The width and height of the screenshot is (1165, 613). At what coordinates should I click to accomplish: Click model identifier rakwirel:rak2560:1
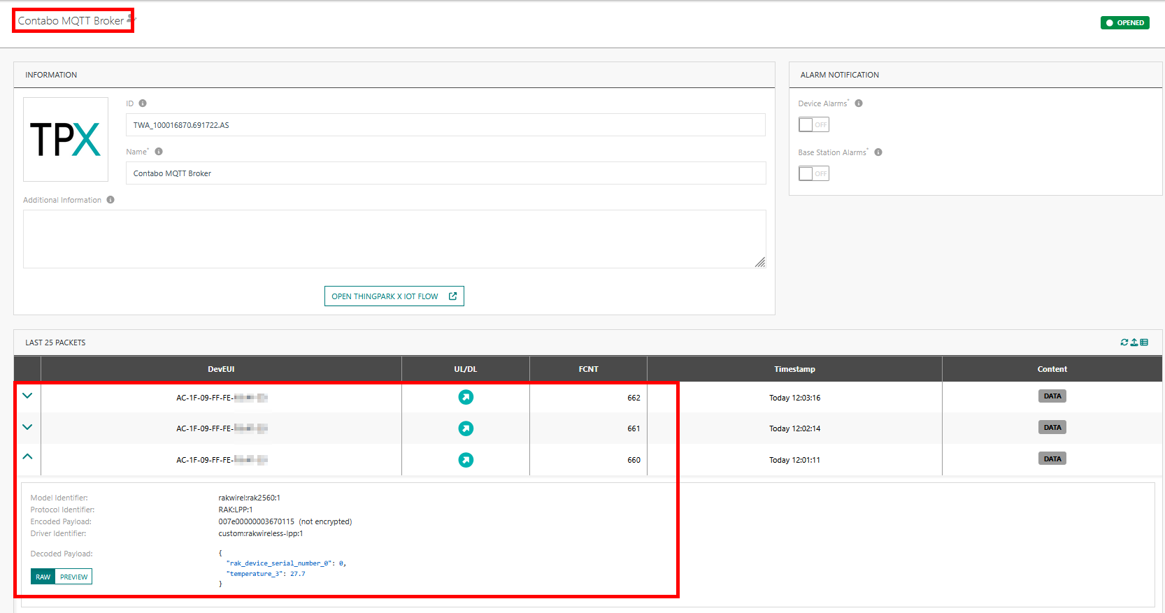(x=249, y=498)
